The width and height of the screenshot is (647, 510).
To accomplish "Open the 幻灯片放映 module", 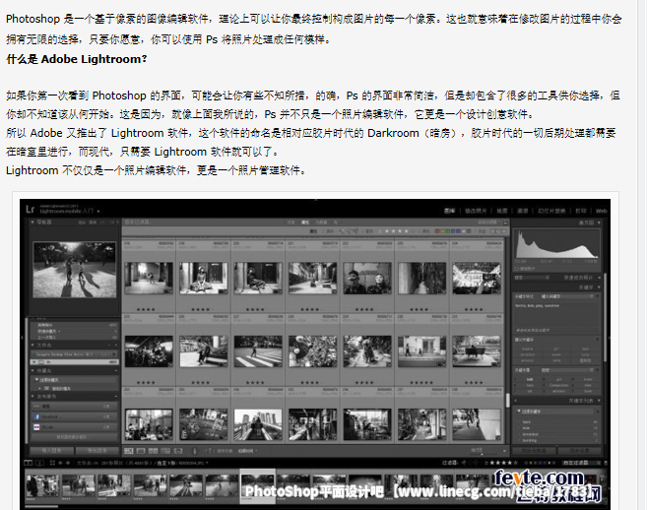I will click(x=551, y=211).
